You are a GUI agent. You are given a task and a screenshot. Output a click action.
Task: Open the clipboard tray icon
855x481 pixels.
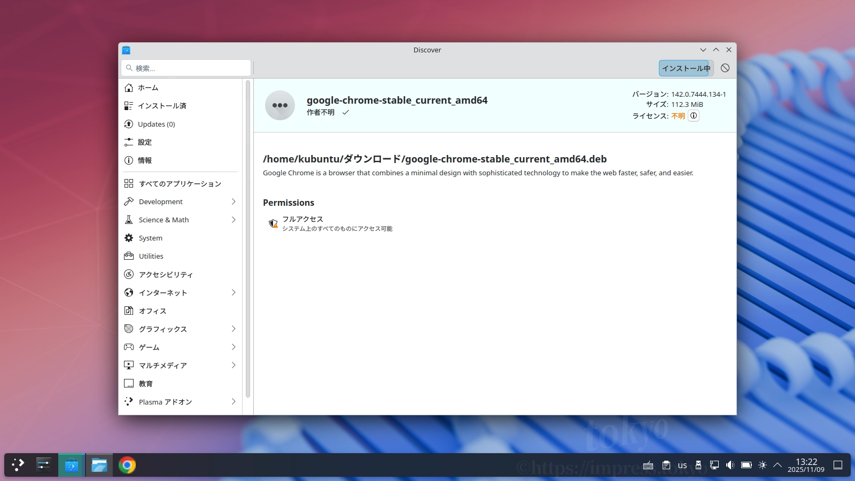click(x=666, y=465)
